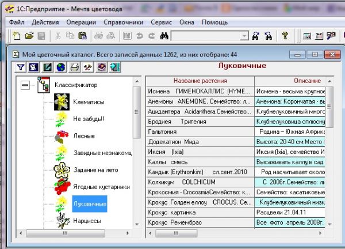Click the blue figure icon in catalog toolbar
This screenshot has height=249, width=345.
34,67
